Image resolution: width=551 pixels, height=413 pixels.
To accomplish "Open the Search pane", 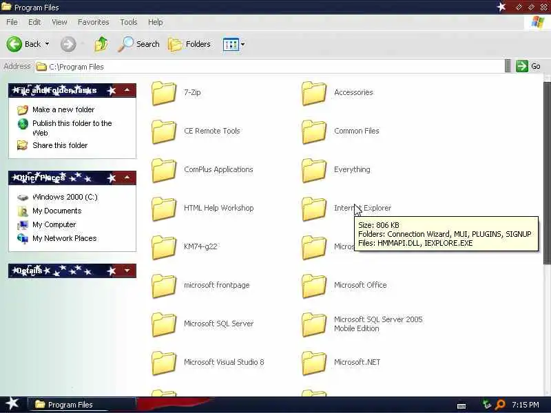I will 138,44.
